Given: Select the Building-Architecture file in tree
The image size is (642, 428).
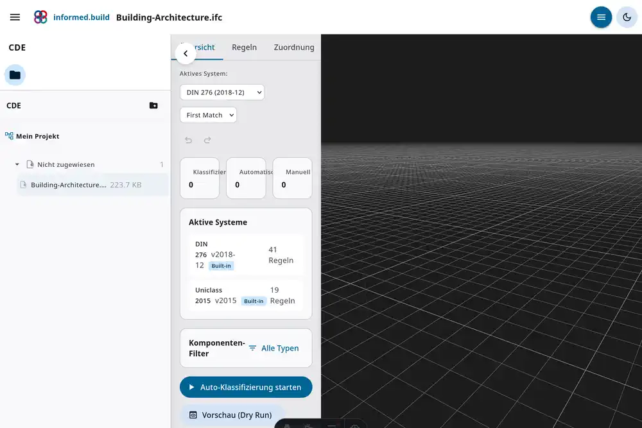Looking at the screenshot, I should 68,185.
